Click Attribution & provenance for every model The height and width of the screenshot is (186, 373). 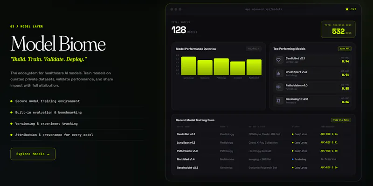54,135
